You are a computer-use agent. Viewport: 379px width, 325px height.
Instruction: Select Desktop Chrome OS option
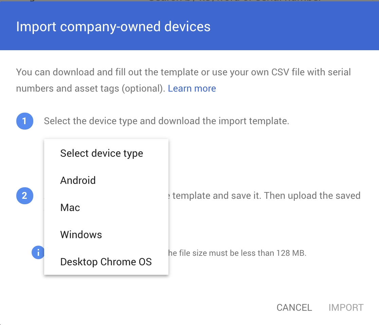click(106, 262)
